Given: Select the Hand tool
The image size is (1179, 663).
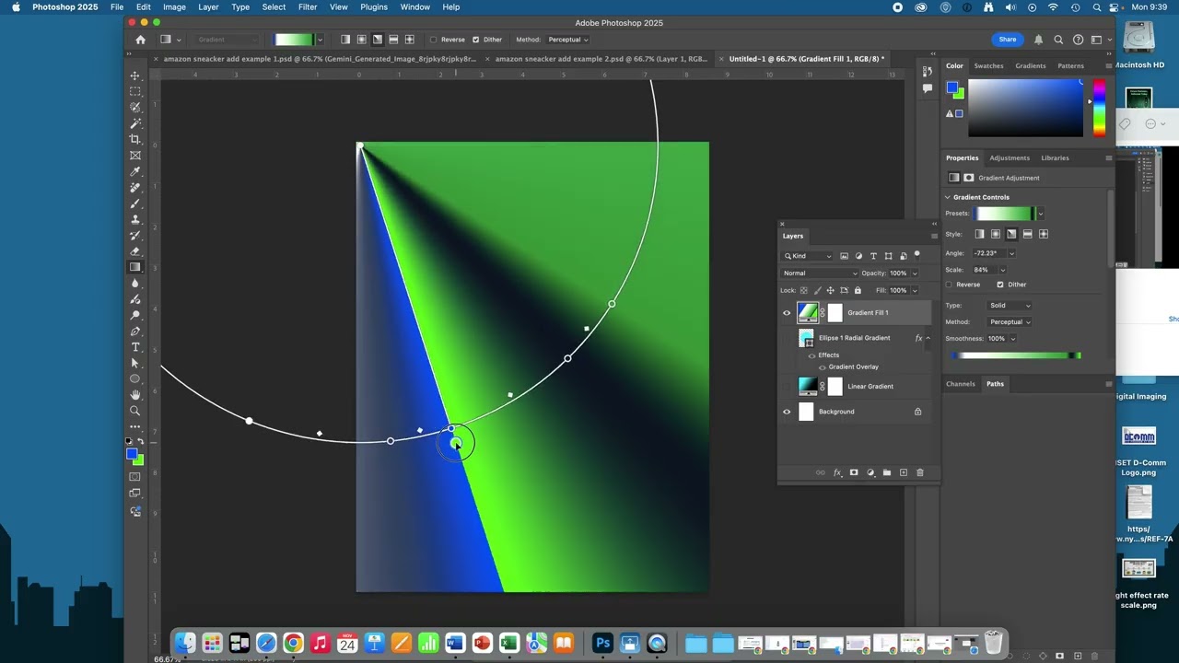Looking at the screenshot, I should [135, 395].
